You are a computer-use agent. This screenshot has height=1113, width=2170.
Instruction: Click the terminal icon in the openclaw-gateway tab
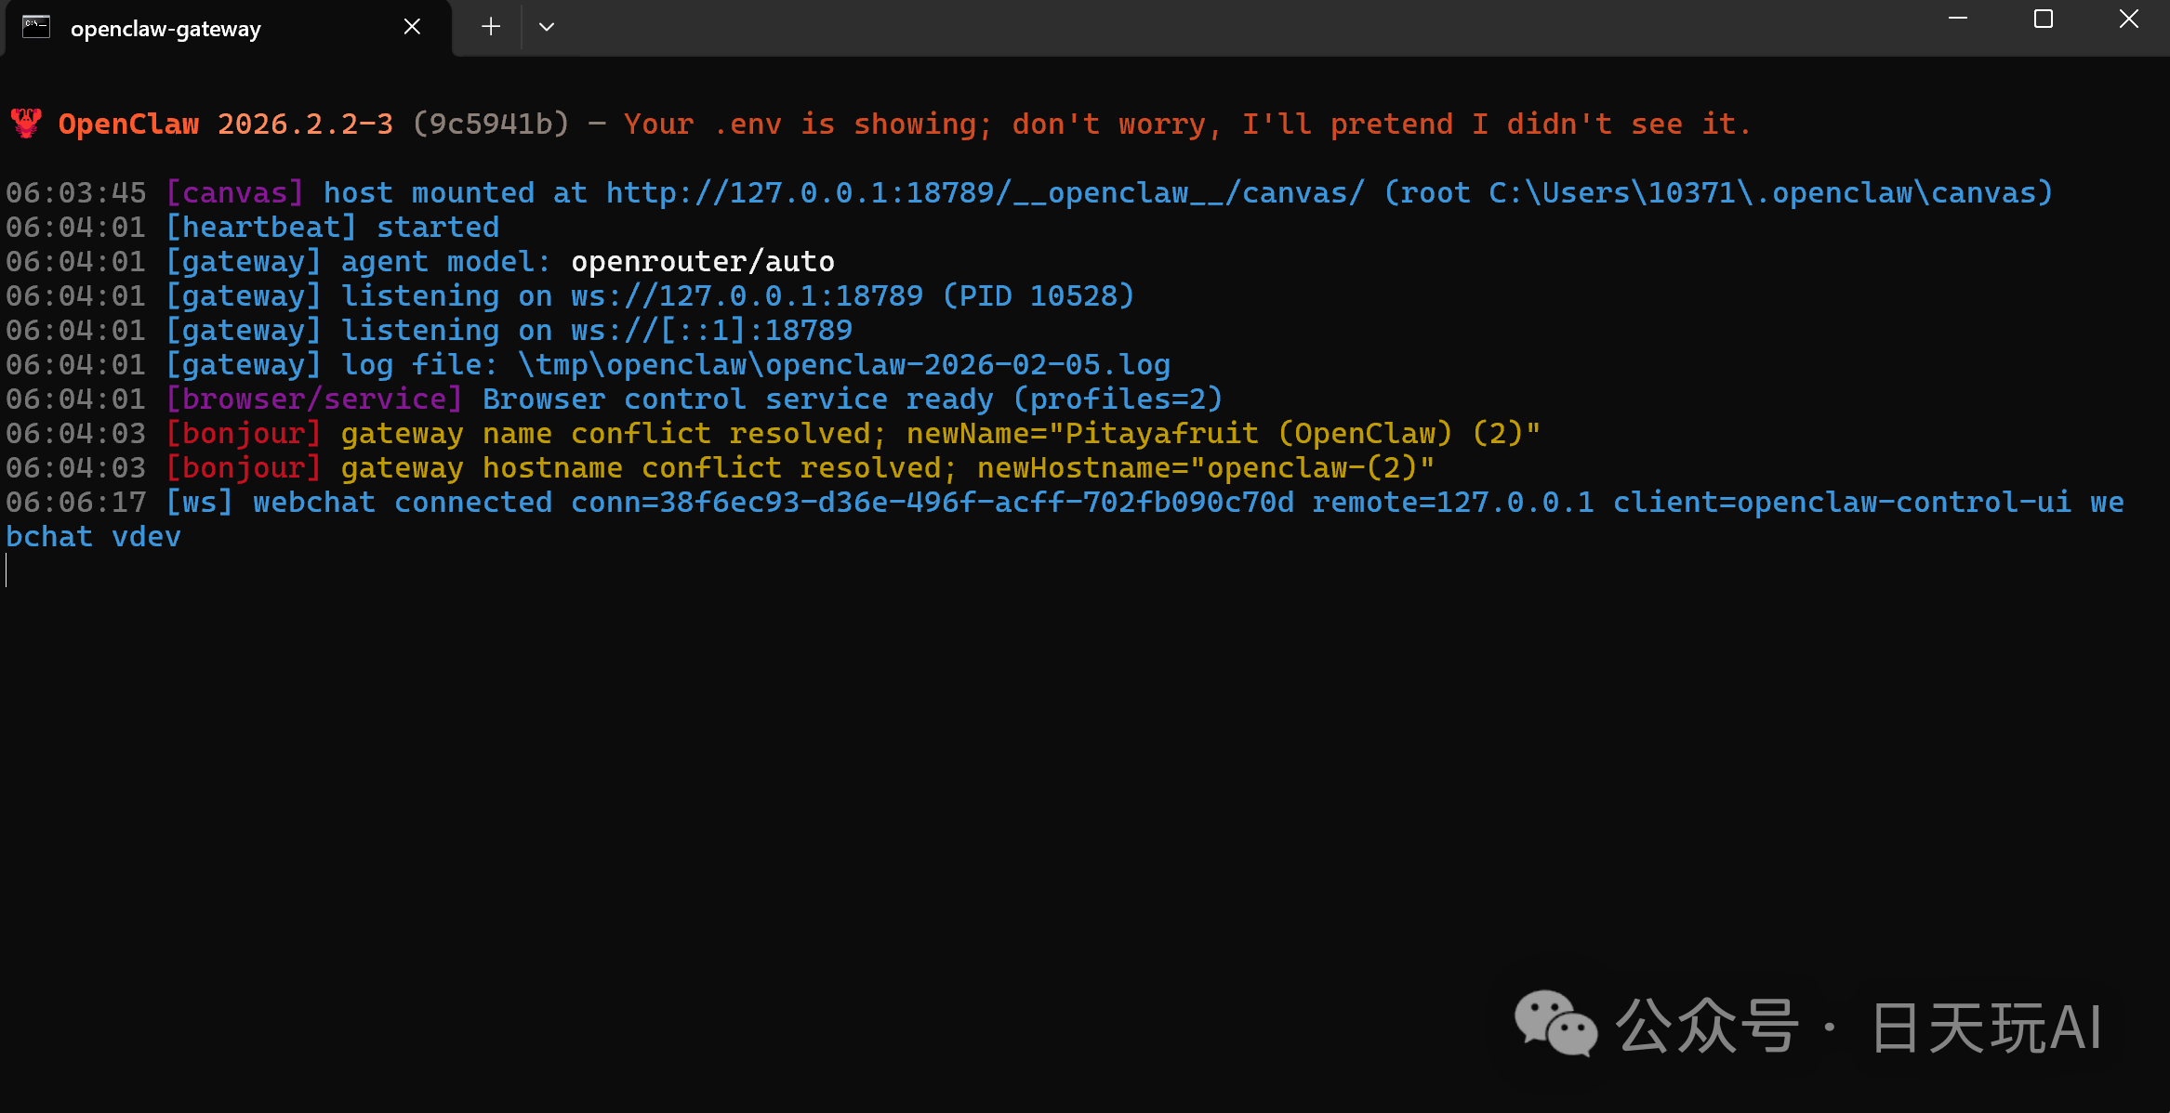pos(36,27)
